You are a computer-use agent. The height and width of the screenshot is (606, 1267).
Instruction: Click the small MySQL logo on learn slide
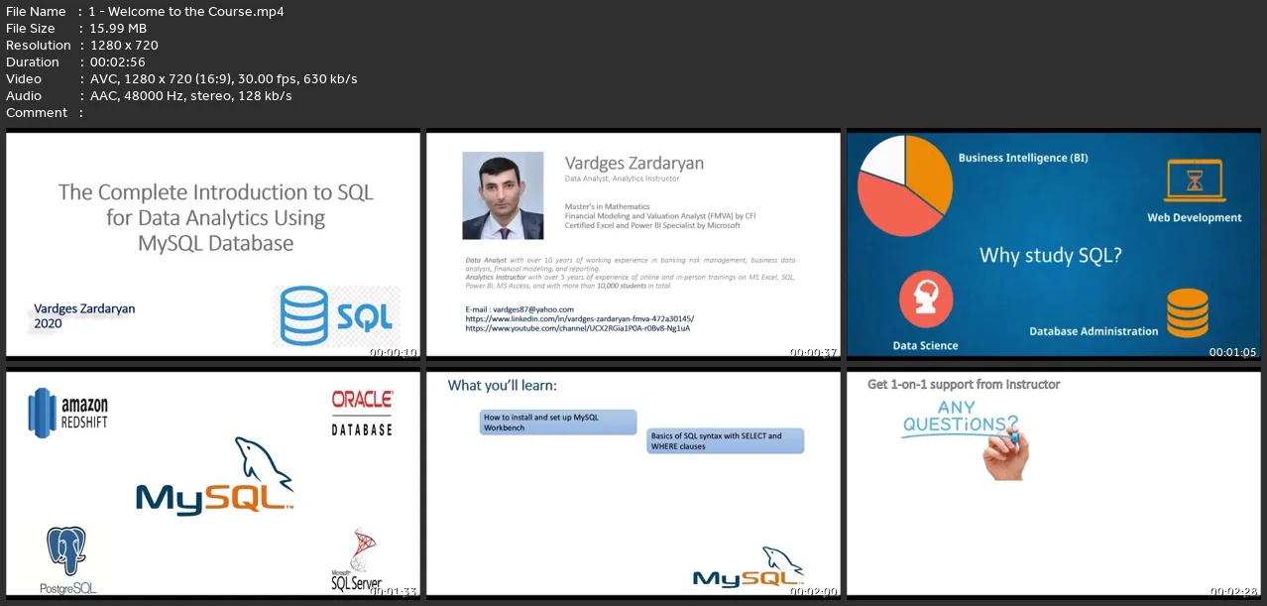748,568
